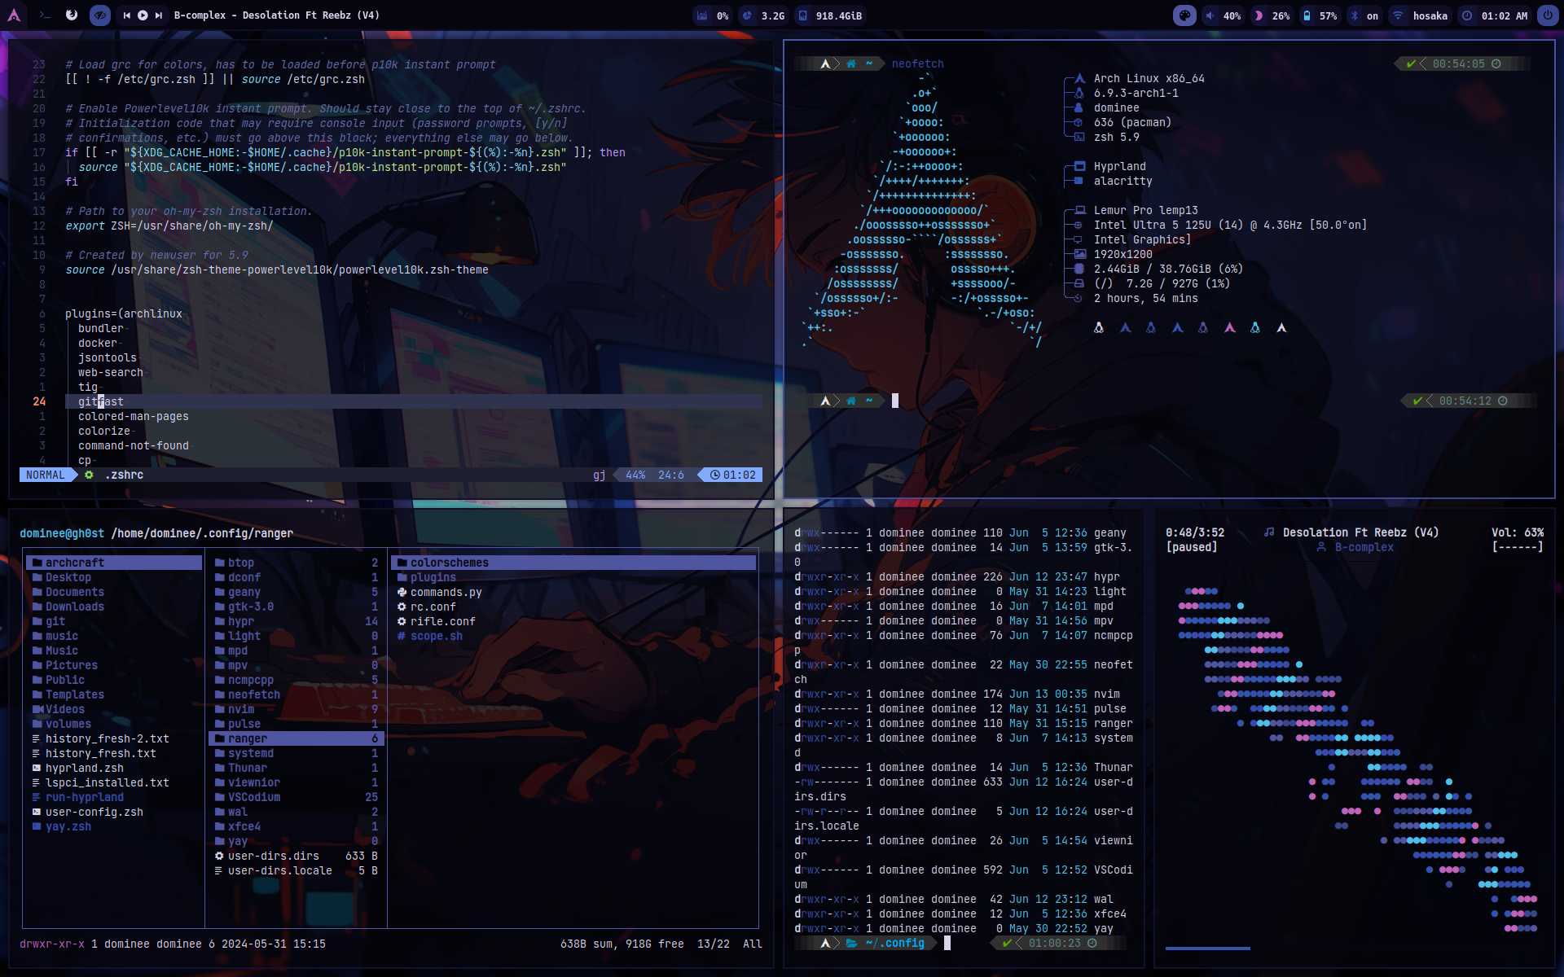
Task: Open Firefox from the top bar
Action: (x=72, y=15)
